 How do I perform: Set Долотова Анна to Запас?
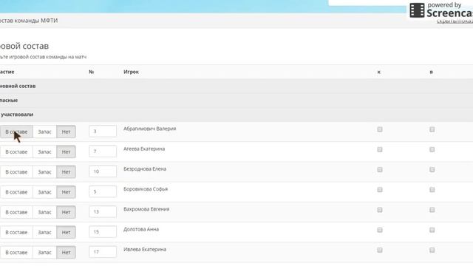[x=44, y=233]
